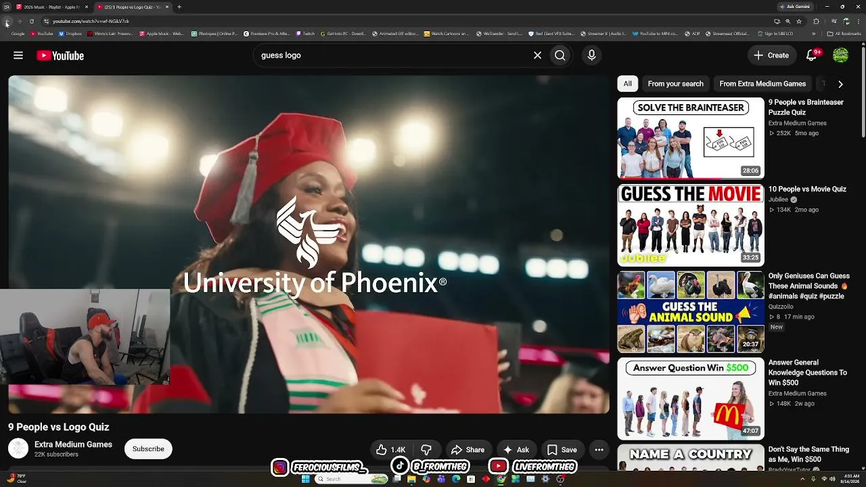Open the Windows Start menu
866x487 pixels.
coord(305,479)
